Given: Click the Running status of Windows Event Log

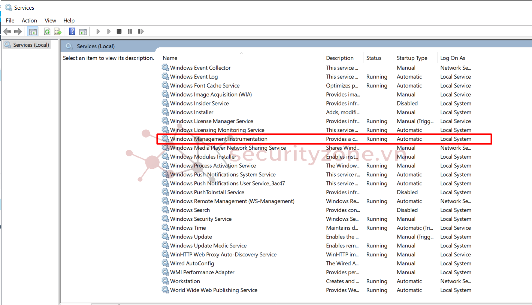Looking at the screenshot, I should pyautogui.click(x=377, y=77).
